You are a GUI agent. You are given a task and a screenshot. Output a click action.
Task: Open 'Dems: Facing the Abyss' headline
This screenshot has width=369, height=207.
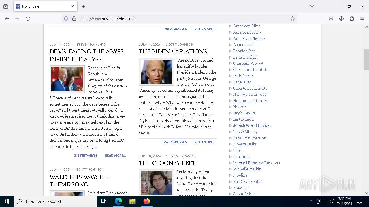(86, 55)
